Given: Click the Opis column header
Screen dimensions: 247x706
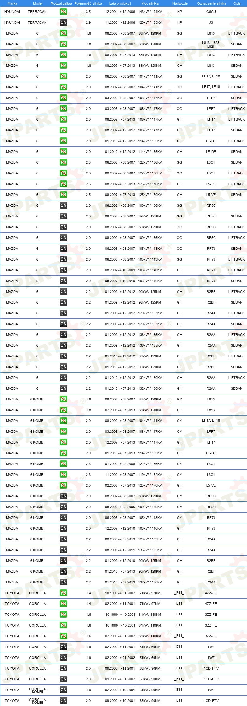Looking at the screenshot, I should 237,3.
